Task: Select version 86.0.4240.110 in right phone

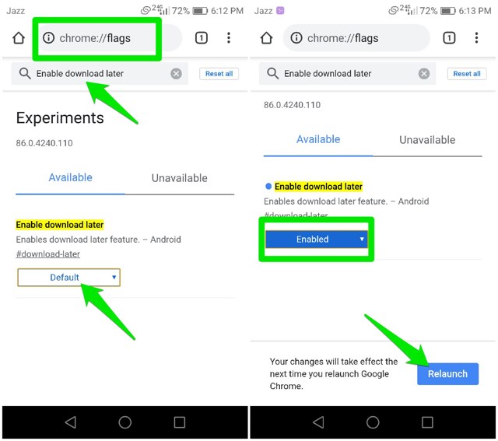Action: tap(292, 105)
